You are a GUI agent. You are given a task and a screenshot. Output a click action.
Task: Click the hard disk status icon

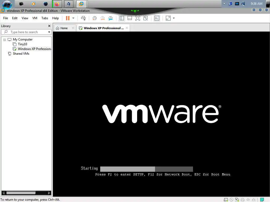click(226, 200)
